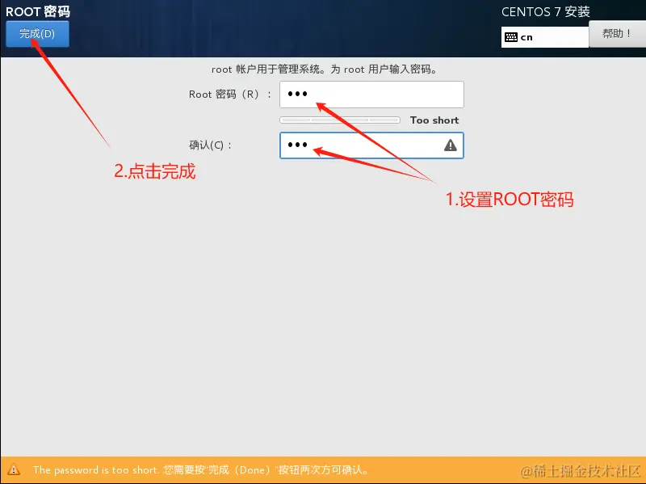646x484 pixels.
Task: Select the cn keyboard layout indicator
Action: (544, 37)
